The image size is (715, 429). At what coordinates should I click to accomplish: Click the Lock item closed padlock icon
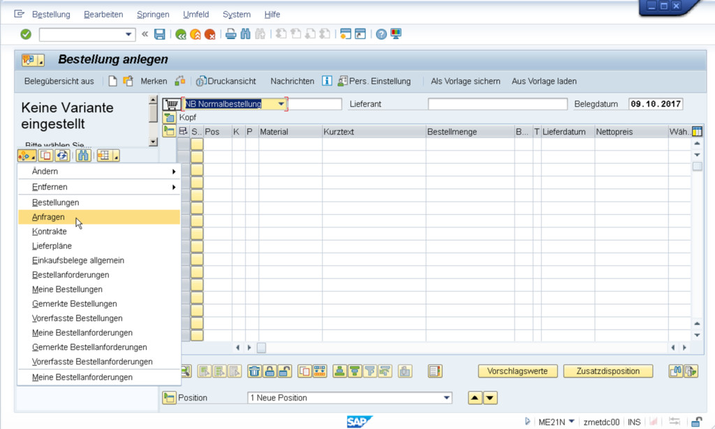[270, 371]
